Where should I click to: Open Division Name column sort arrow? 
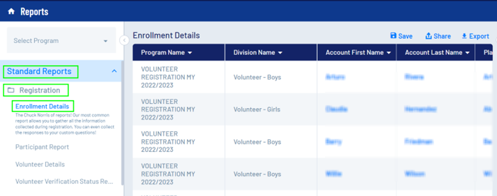pyautogui.click(x=280, y=53)
